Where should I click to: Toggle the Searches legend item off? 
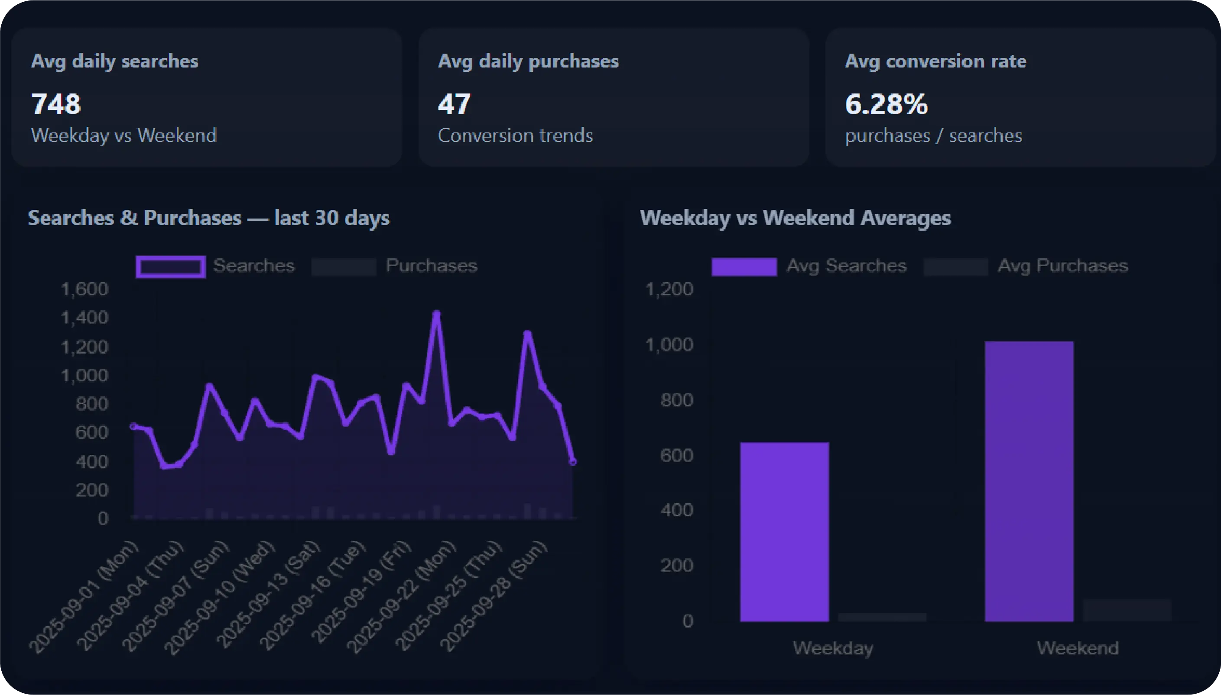point(253,265)
